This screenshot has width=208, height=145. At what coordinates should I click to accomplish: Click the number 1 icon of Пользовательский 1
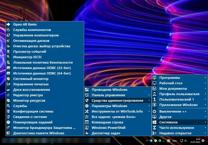coord(154,99)
